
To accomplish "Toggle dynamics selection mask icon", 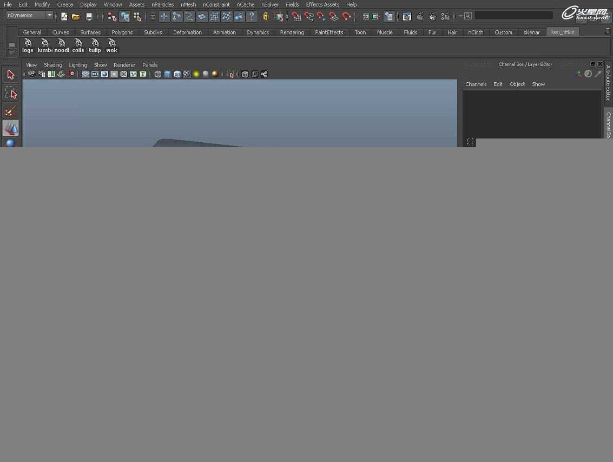I will [x=227, y=16].
